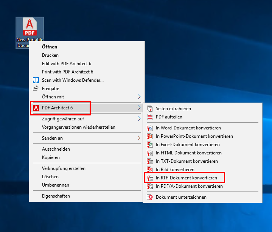Select the Freigabe menu entry
The image size is (272, 232).
87,89
